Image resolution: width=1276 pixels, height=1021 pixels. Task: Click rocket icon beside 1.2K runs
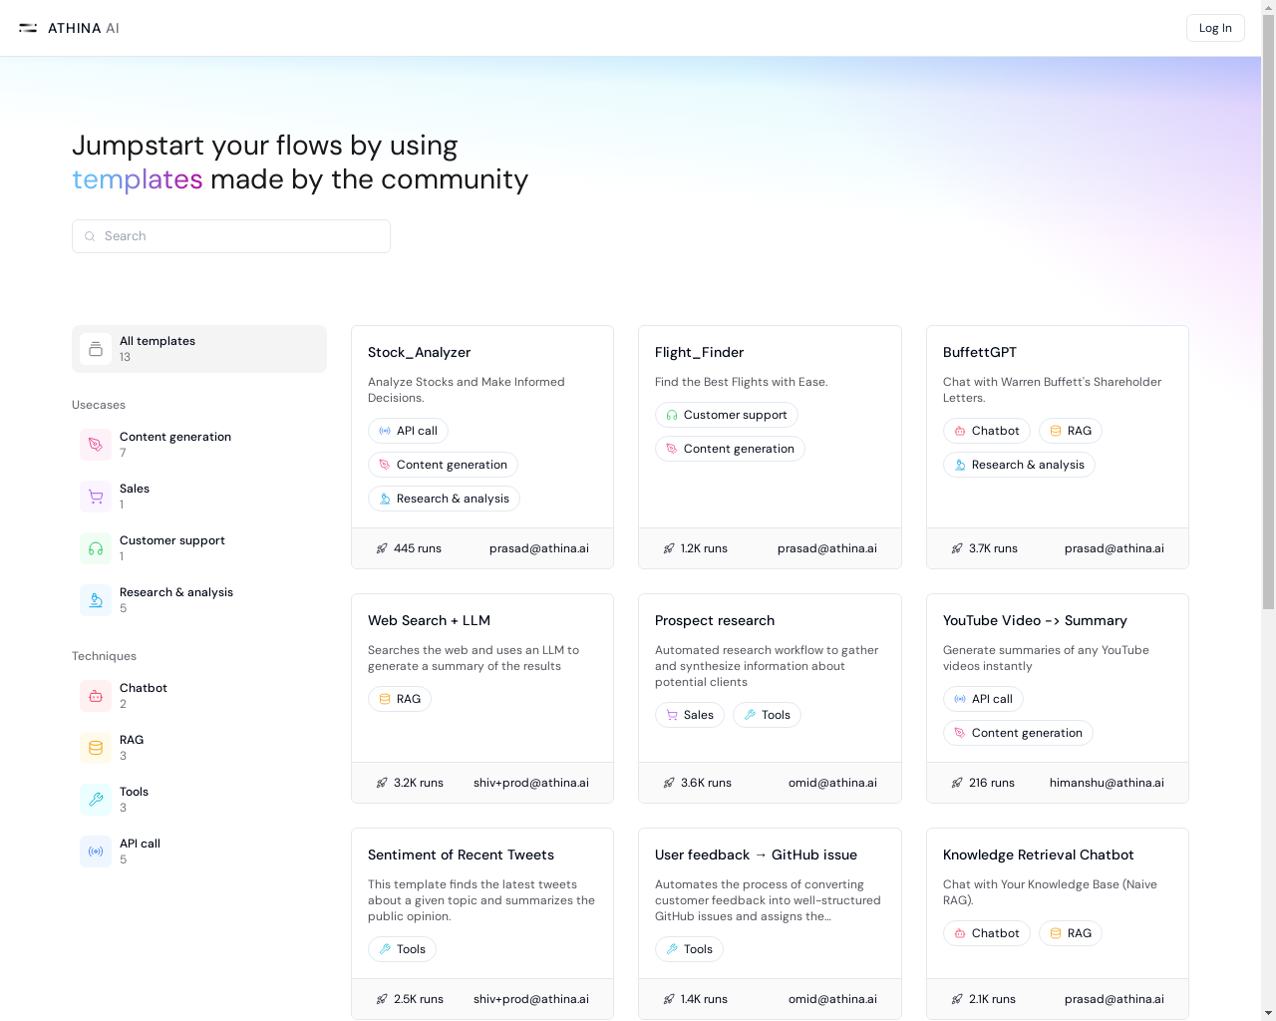(669, 548)
